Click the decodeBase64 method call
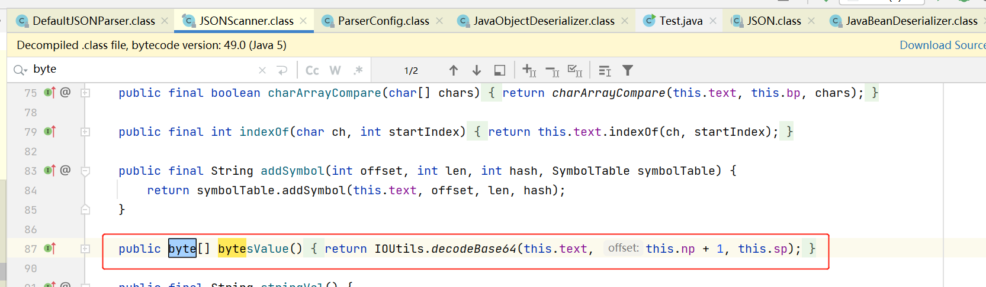Screen dimensions: 986x287 (x=474, y=249)
